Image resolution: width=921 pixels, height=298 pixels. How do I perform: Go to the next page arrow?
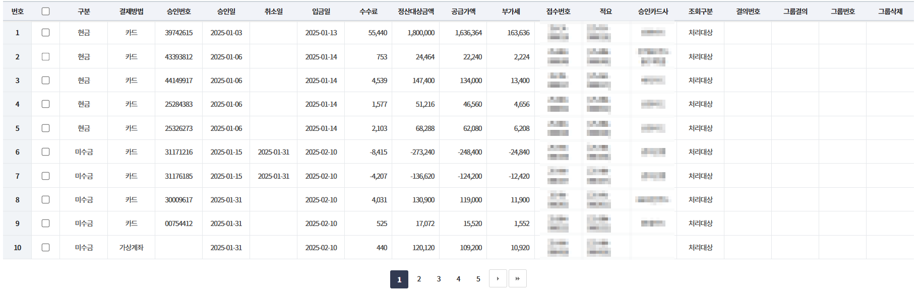498,279
